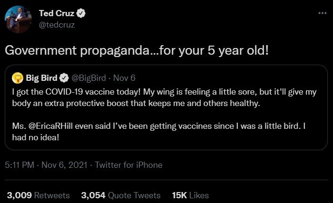Click Big Bird's yellow avatar icon
Image resolution: width=333 pixels, height=203 pixels.
[18, 76]
